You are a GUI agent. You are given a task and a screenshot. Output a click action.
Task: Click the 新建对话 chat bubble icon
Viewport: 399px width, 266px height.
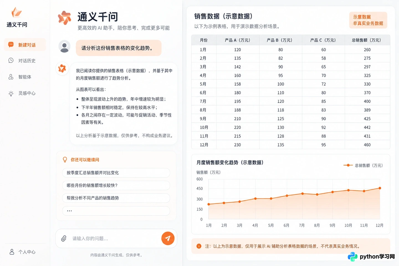11,45
